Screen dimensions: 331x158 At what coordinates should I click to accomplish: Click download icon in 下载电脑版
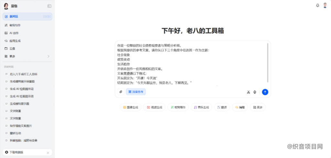click(x=6, y=152)
